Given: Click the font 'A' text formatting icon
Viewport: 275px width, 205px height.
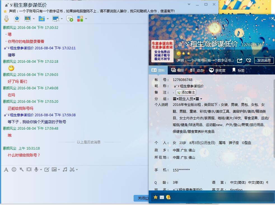Looking at the screenshot, I should [x=6, y=169].
